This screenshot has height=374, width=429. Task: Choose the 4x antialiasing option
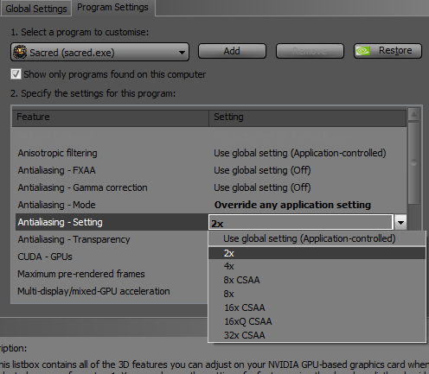pyautogui.click(x=317, y=266)
